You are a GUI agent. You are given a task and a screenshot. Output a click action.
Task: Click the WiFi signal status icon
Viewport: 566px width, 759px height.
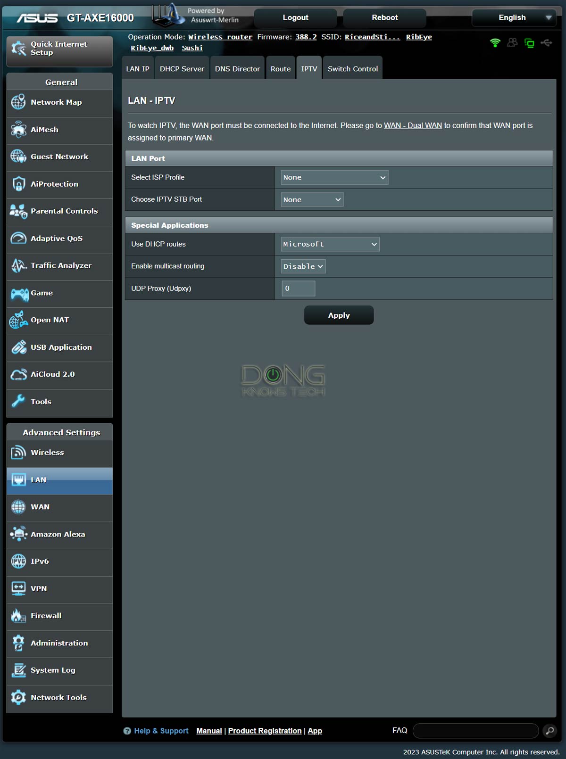coord(495,43)
